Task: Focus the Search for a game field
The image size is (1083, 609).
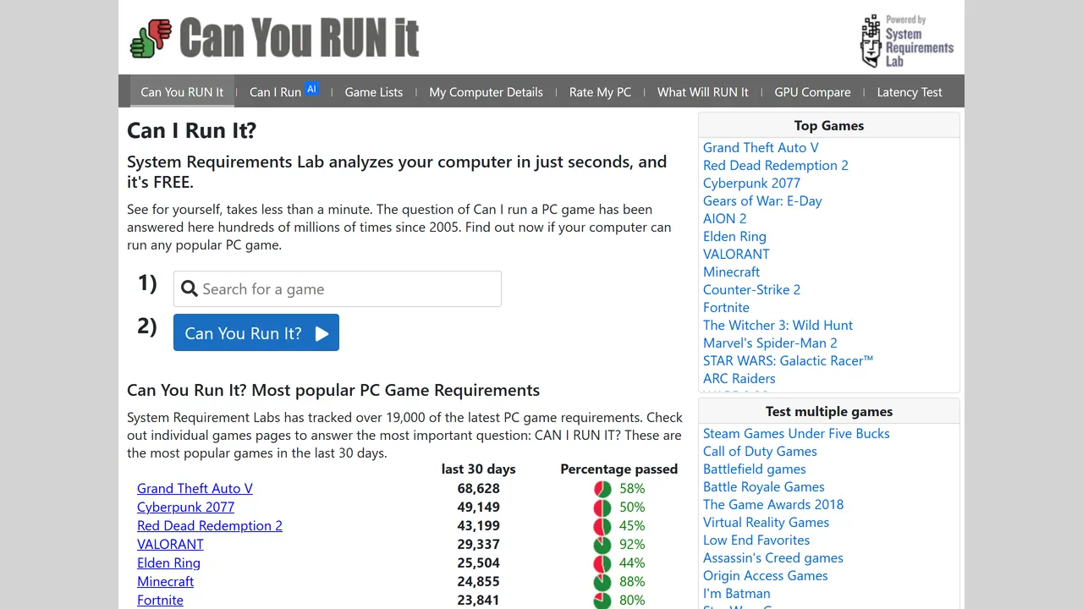Action: (x=338, y=289)
